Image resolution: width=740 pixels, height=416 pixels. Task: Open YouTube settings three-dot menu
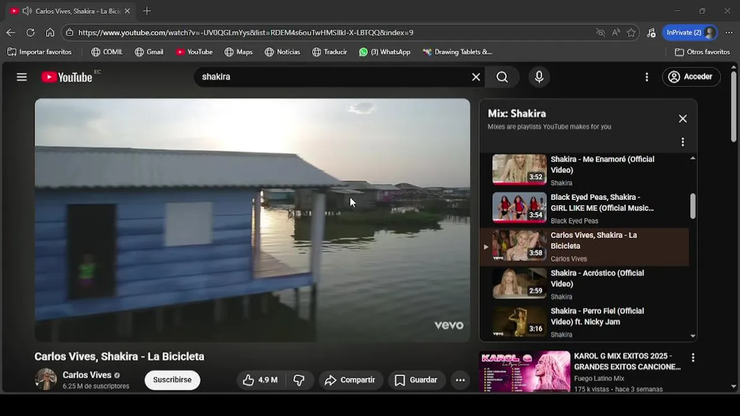(646, 77)
